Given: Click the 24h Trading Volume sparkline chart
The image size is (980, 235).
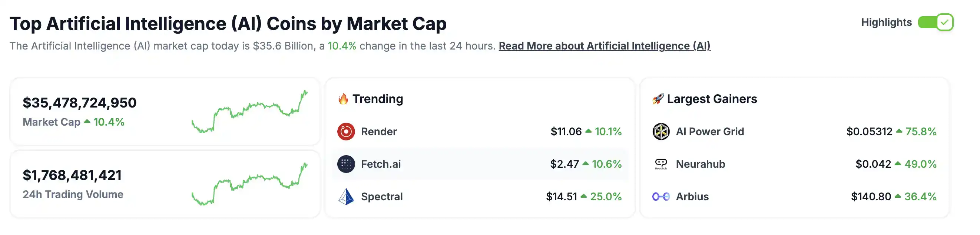Looking at the screenshot, I should click(249, 184).
